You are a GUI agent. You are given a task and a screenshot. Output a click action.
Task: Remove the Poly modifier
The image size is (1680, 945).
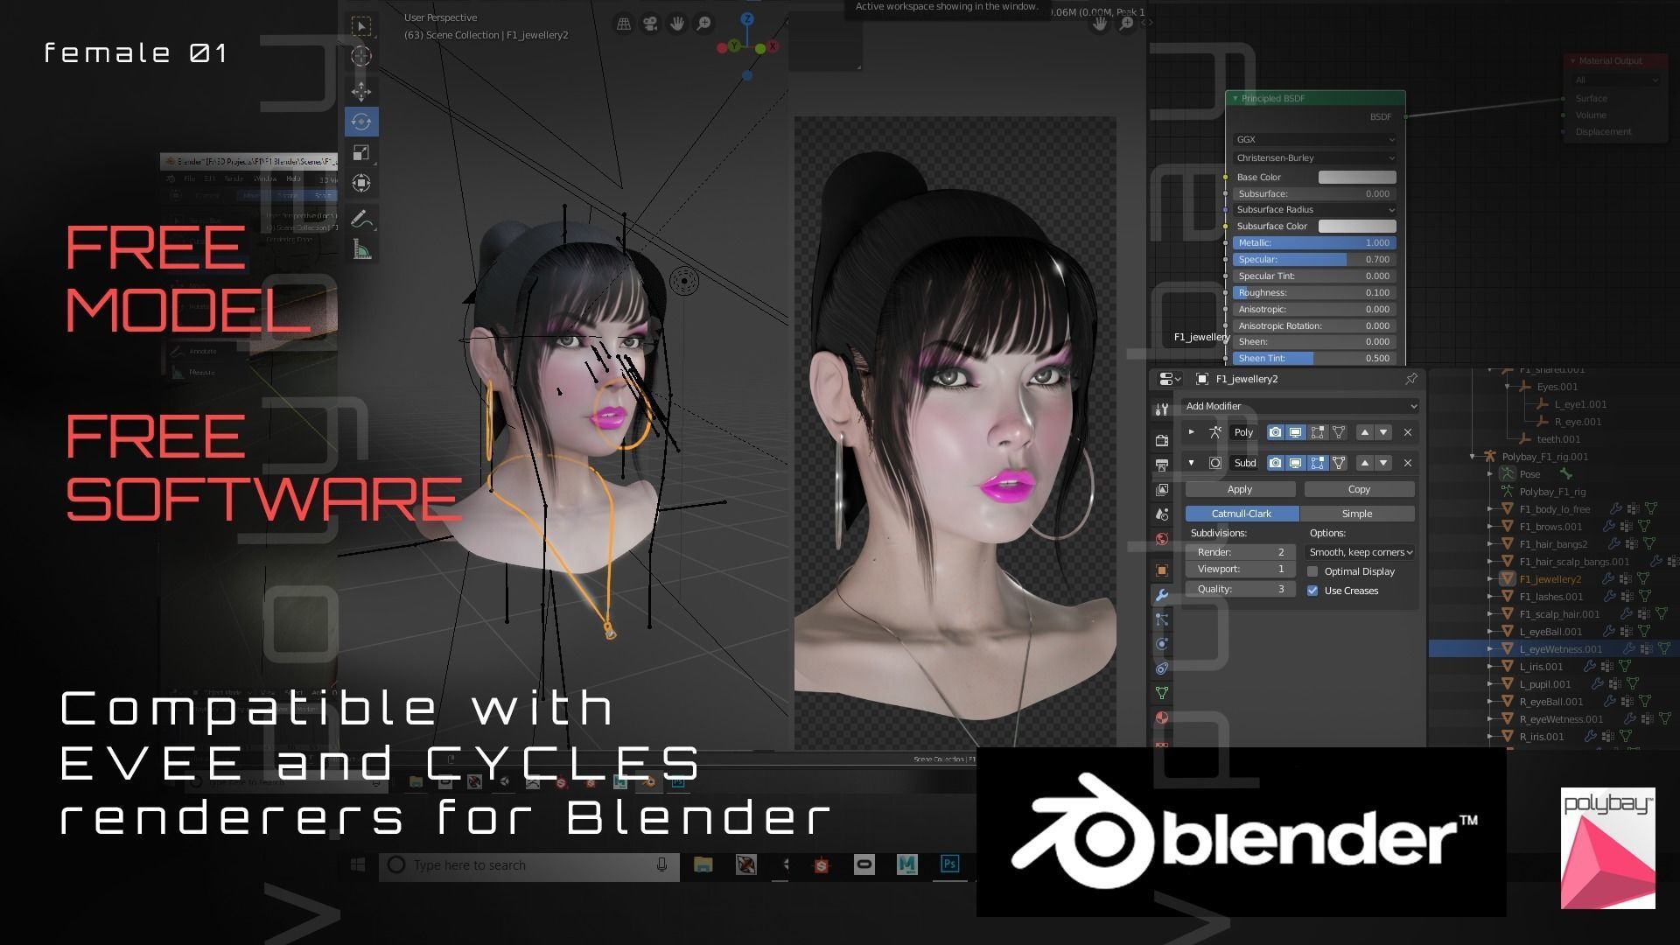click(x=1407, y=432)
